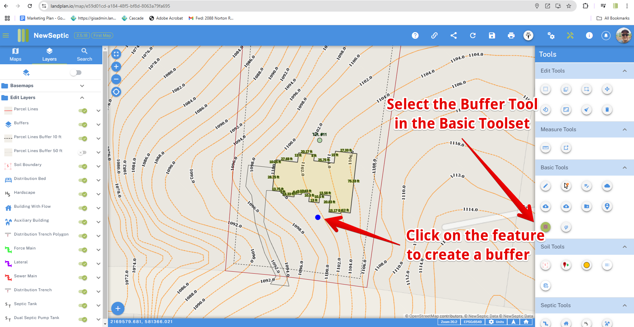This screenshot has height=327, width=634.
Task: Select the rotate feature tool
Action: (545, 110)
